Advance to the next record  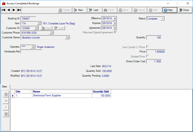14,10
